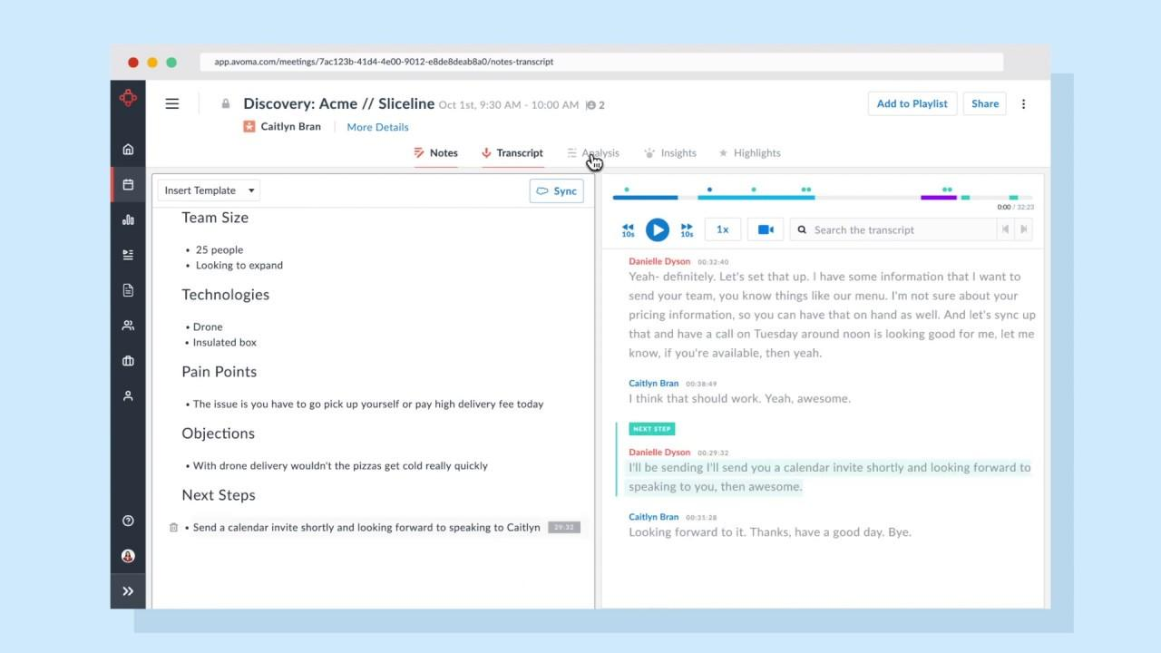Screen dimensions: 1161x653
Task: Focus the Search the transcript field
Action: pos(892,229)
